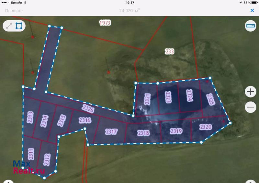Click the Площадь label in header
This screenshot has width=259, height=183.
click(14, 11)
